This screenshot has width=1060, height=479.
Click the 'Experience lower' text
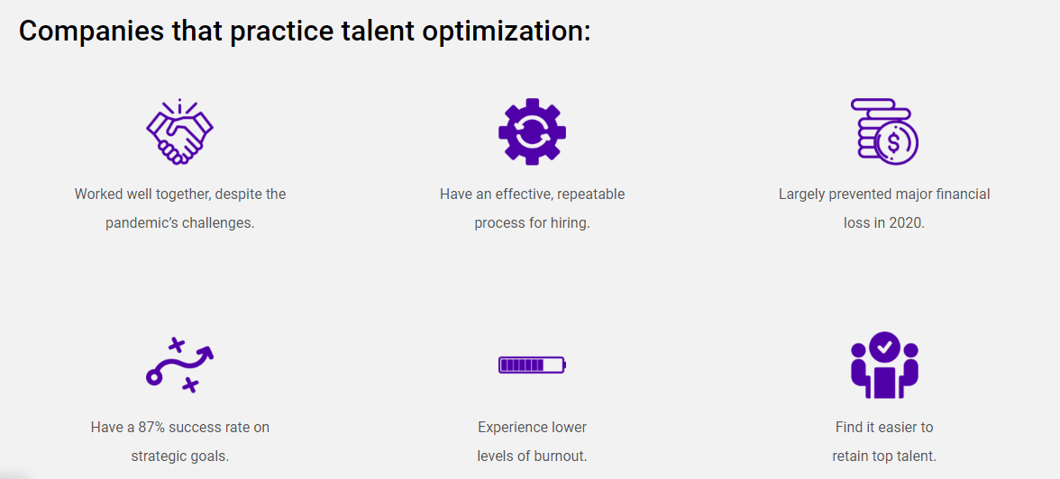coord(532,428)
